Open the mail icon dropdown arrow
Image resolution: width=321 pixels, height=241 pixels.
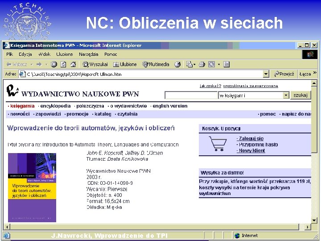point(194,65)
